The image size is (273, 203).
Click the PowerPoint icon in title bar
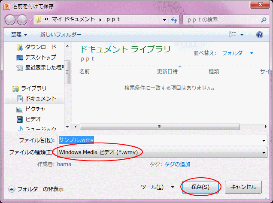[x=7, y=6]
